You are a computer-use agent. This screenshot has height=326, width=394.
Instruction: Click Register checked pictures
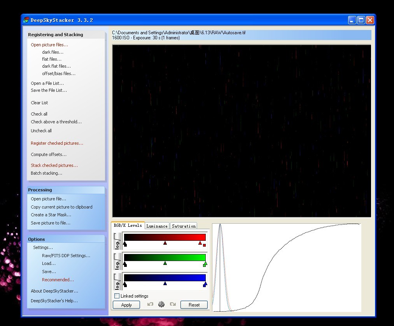click(57, 143)
